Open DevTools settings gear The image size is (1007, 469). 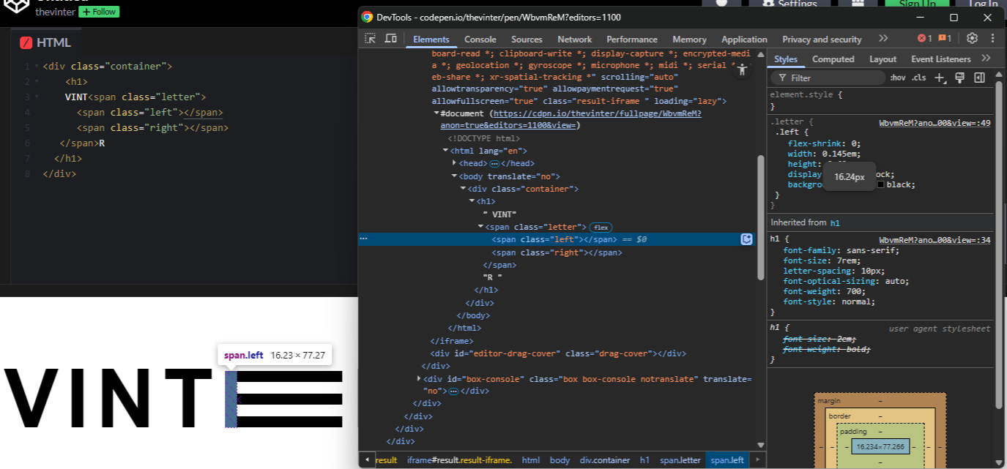[x=972, y=39]
